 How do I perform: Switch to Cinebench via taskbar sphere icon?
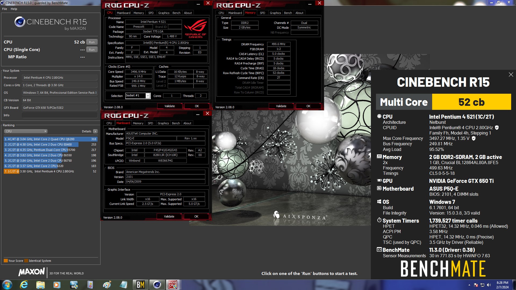(x=157, y=285)
